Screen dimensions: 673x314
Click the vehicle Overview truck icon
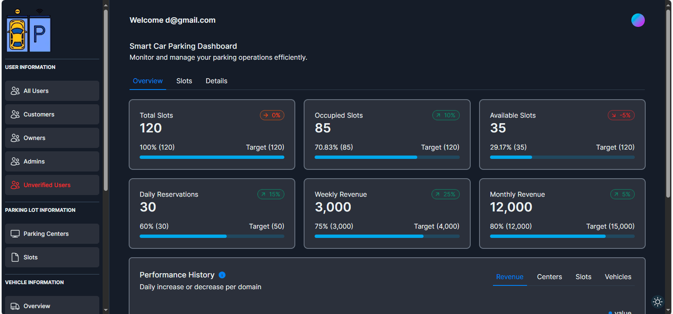pos(15,306)
